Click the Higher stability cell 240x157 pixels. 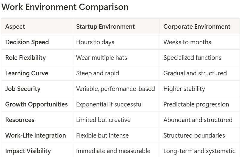[184, 89]
